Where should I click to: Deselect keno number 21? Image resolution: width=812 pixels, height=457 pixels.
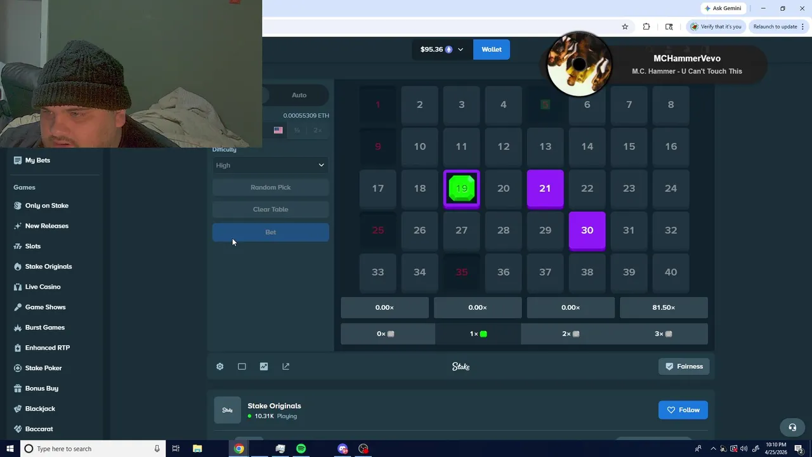(x=545, y=189)
